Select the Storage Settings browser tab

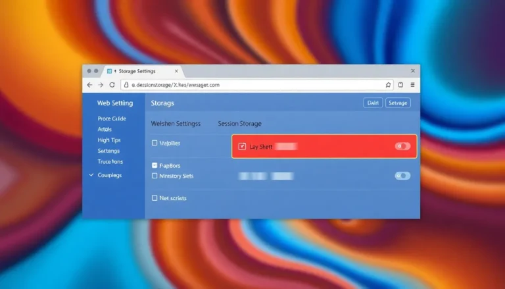click(143, 71)
